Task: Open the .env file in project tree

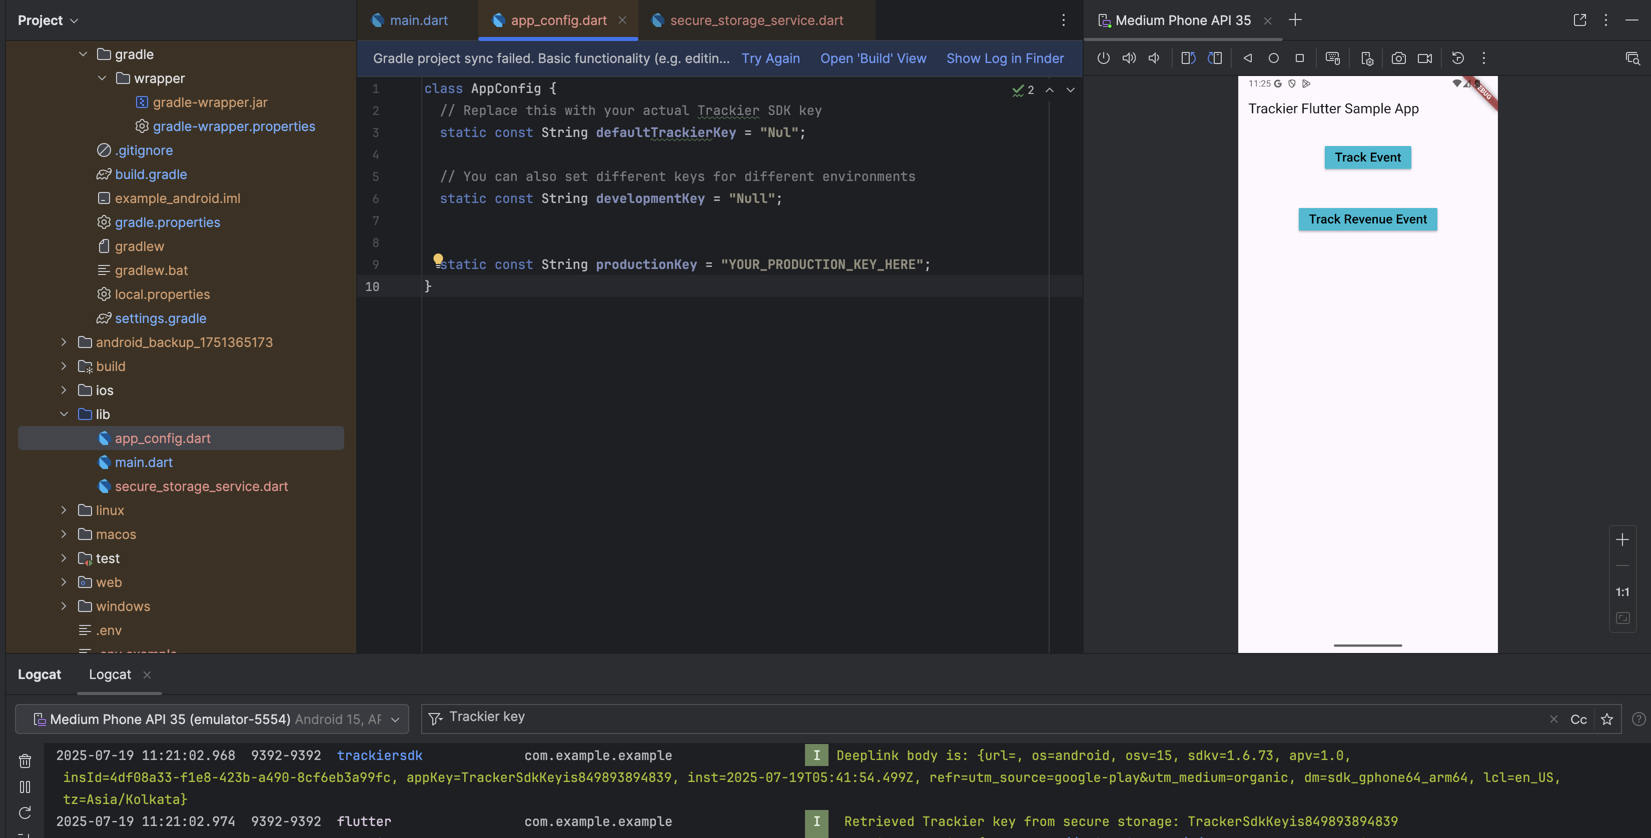Action: click(x=108, y=630)
